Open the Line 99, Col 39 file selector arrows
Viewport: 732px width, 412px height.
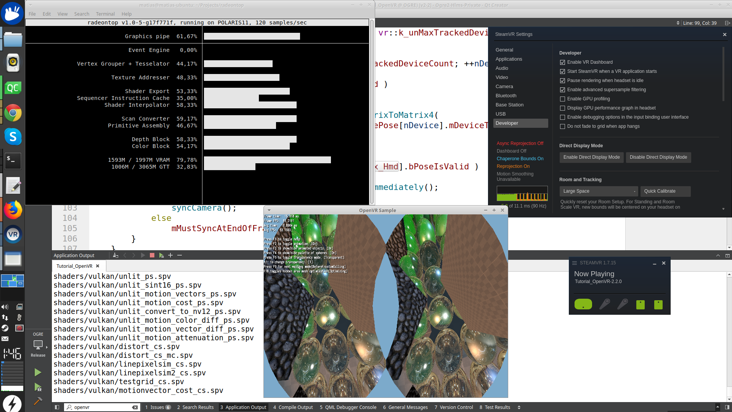[678, 23]
